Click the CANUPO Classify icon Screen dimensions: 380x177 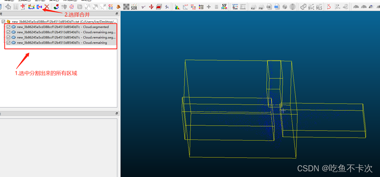pos(243,7)
